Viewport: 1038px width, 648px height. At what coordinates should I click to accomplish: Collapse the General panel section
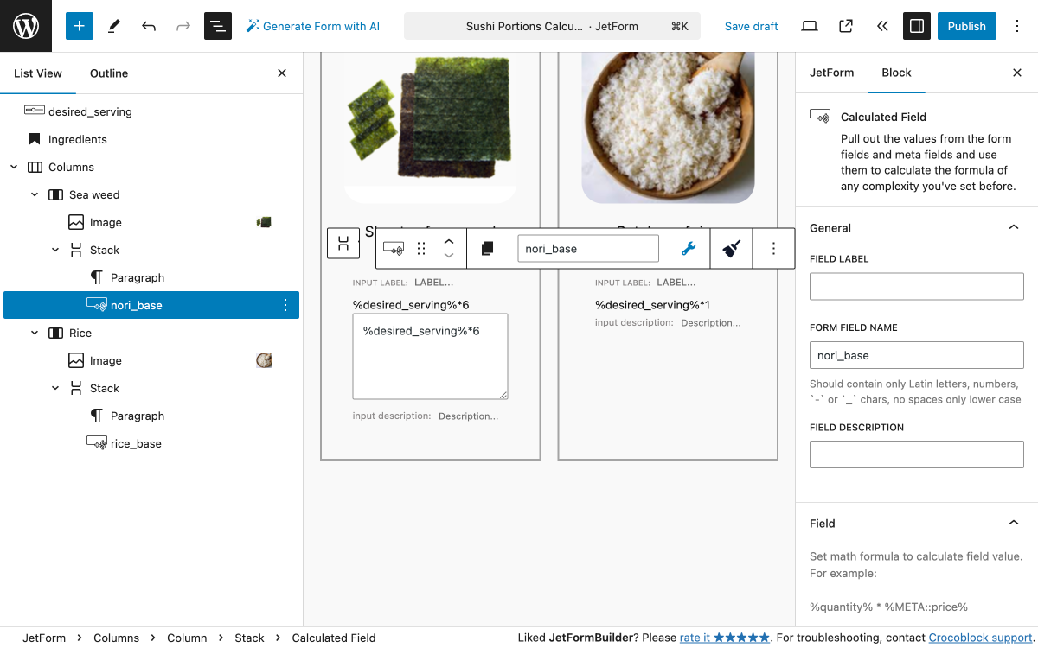pyautogui.click(x=917, y=228)
